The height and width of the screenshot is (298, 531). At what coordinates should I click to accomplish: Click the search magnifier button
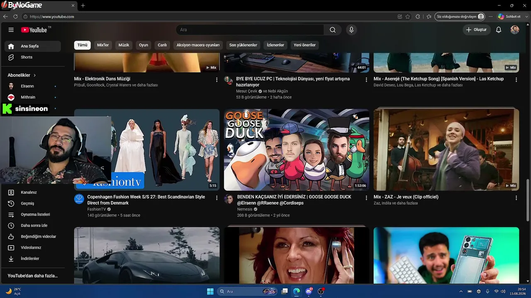333,30
